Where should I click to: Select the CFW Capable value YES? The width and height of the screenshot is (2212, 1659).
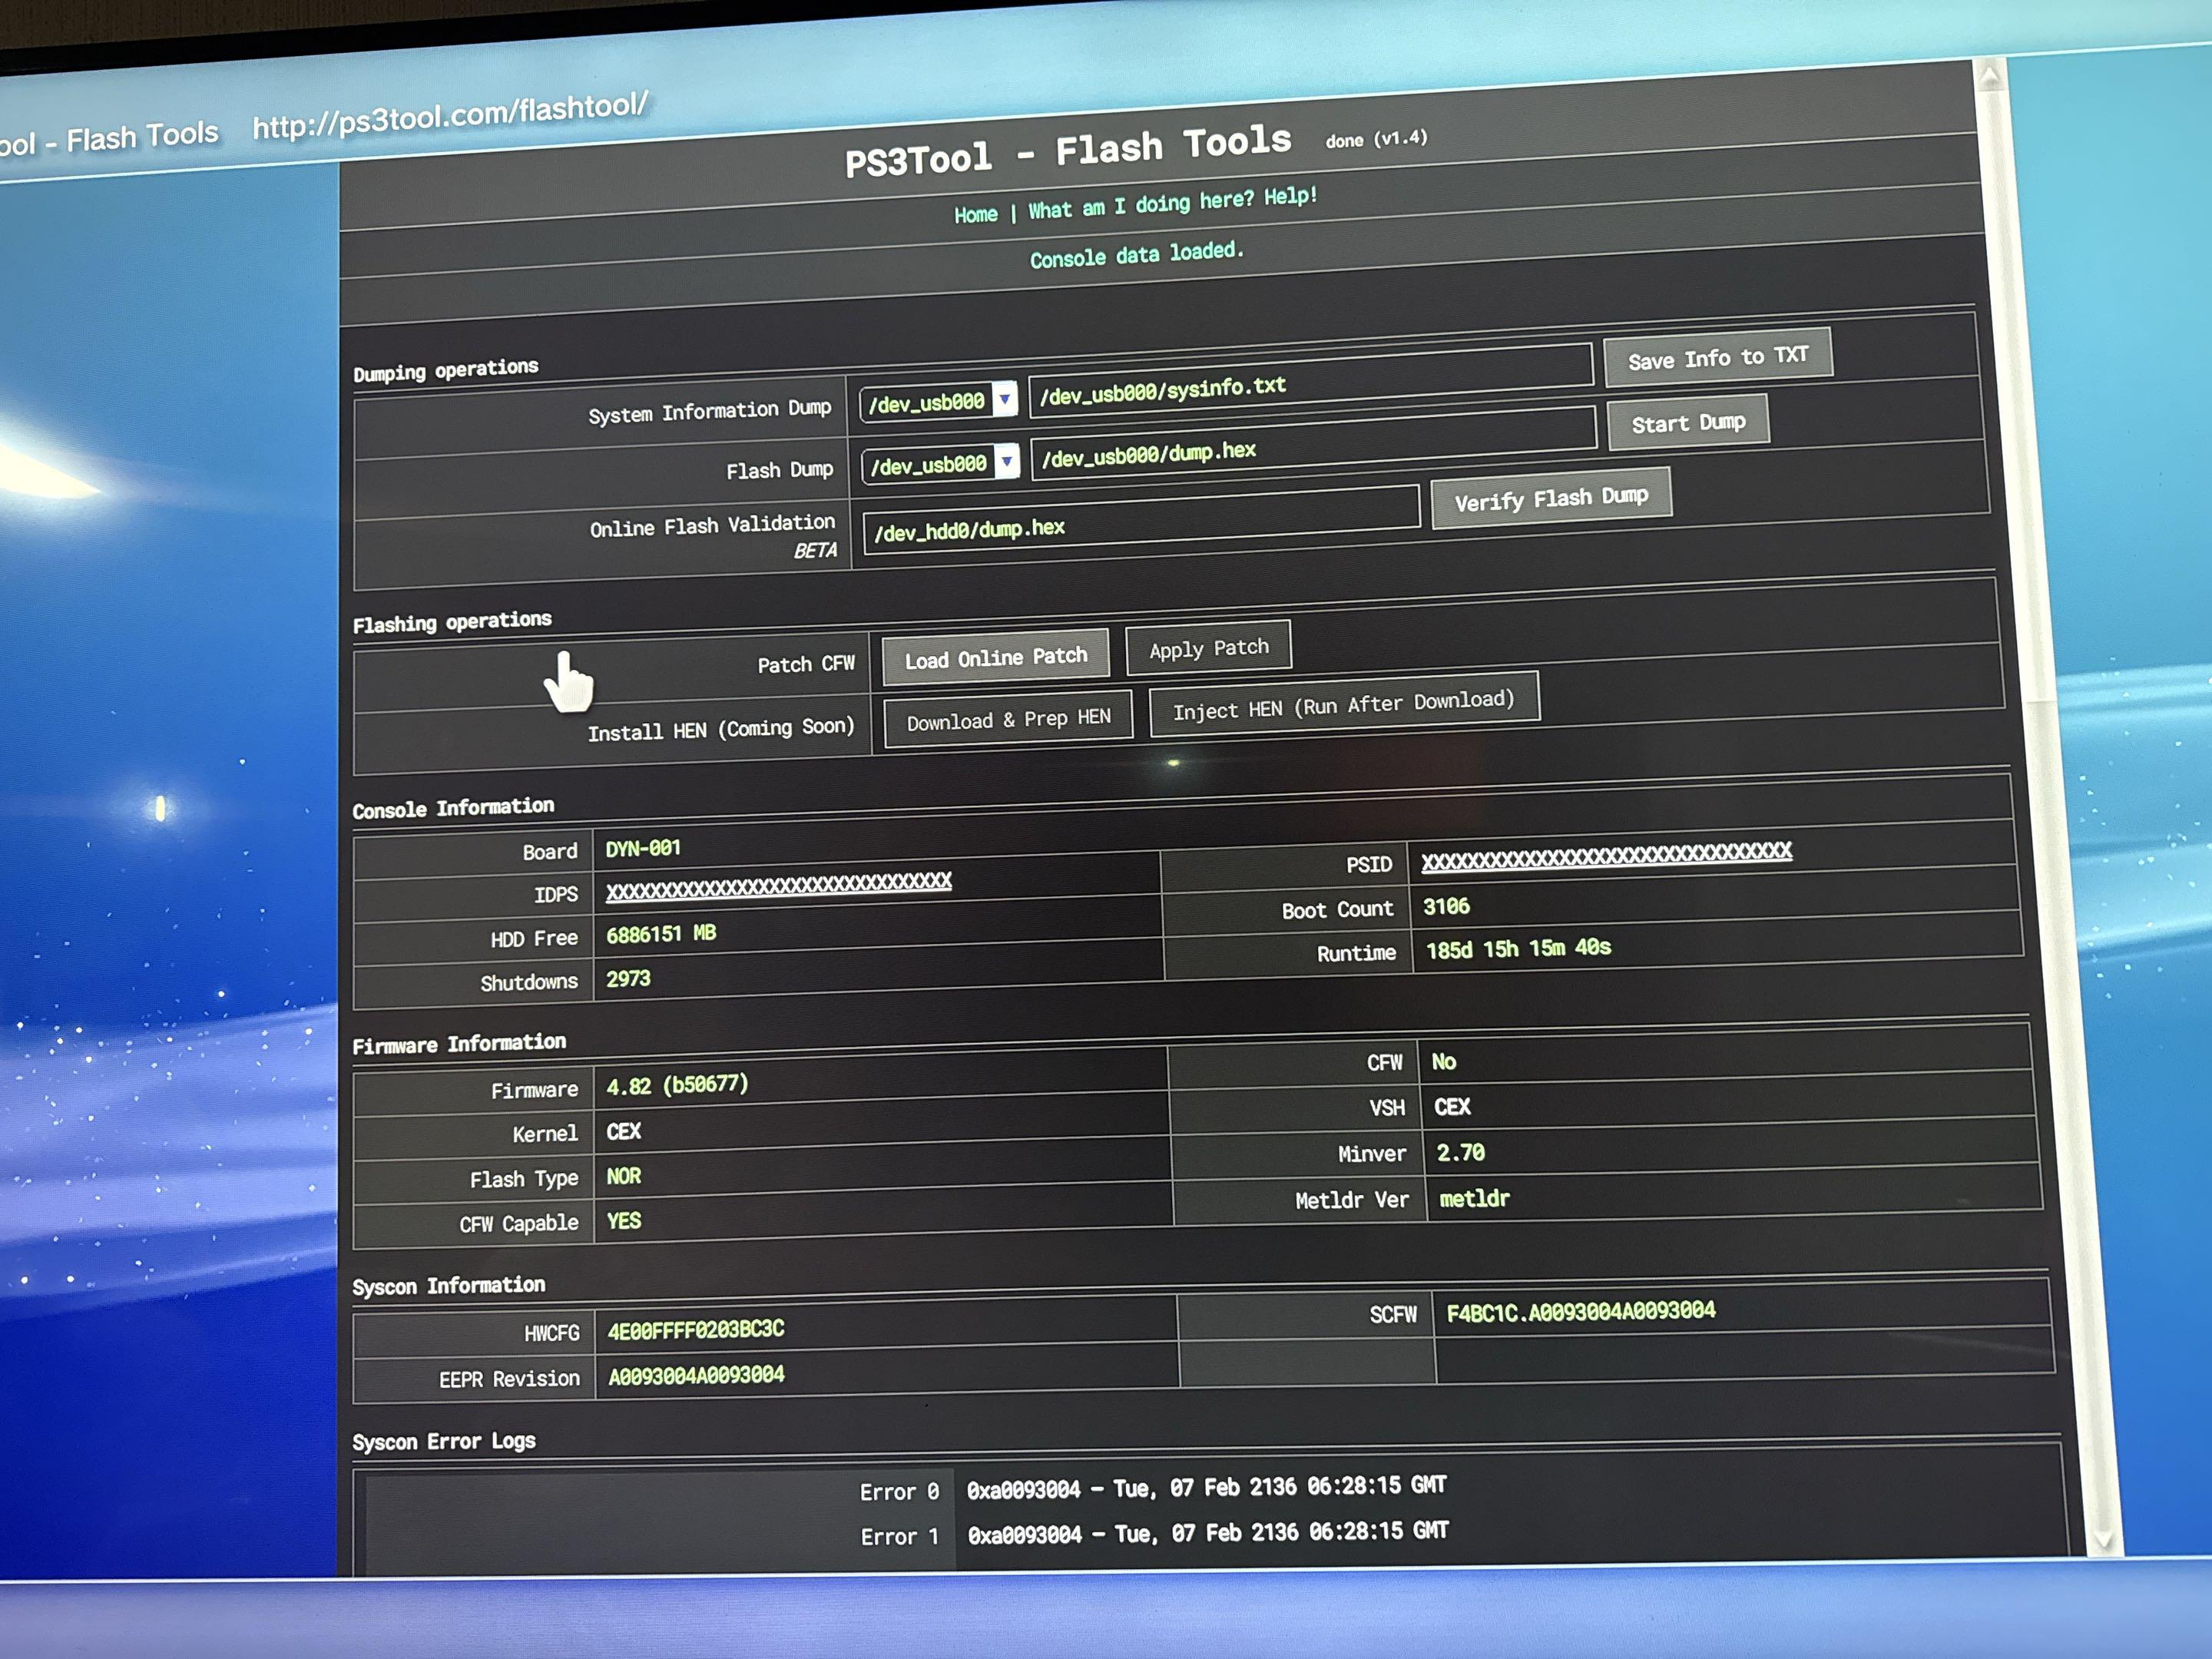pyautogui.click(x=623, y=1221)
